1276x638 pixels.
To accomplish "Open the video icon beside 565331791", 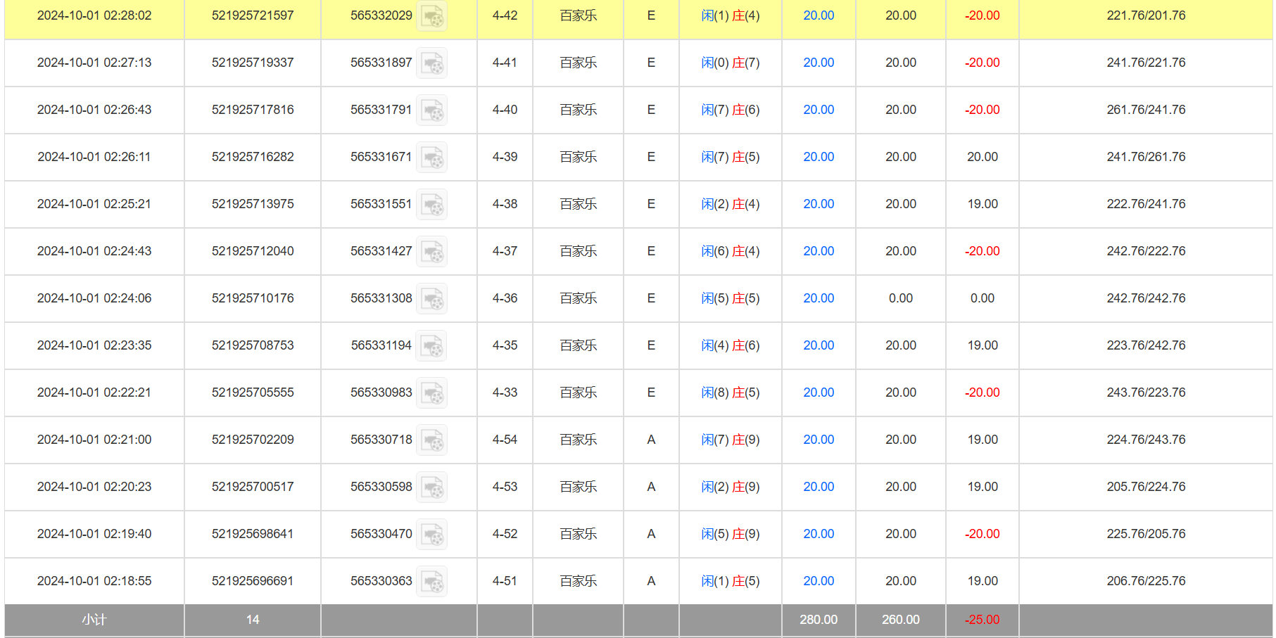I will [431, 110].
